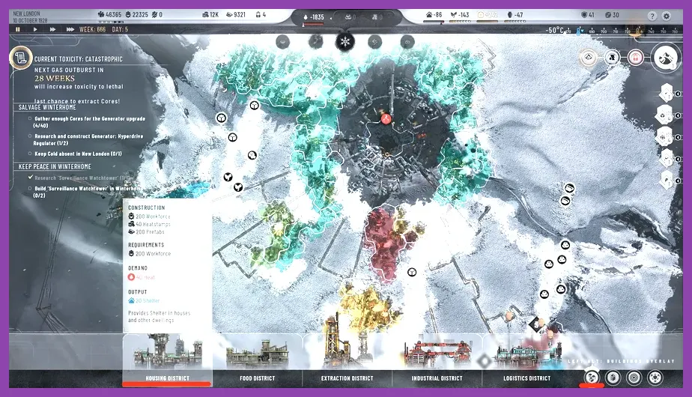This screenshot has width=692, height=397.
Task: Click 'CURRENT TOXICITY: CATASTROPHIC' text
Action: tap(79, 58)
